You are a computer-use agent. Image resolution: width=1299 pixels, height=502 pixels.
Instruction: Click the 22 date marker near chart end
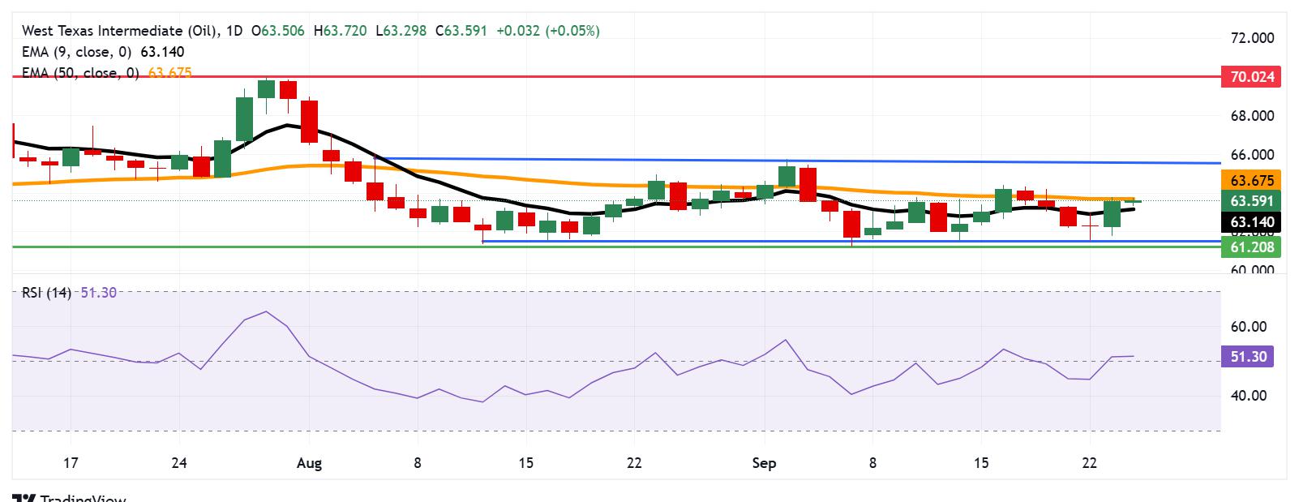click(1090, 463)
